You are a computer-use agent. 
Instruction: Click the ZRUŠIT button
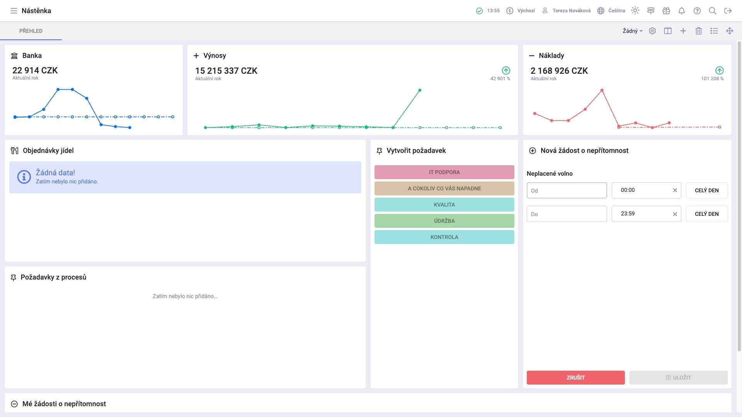[x=576, y=378]
